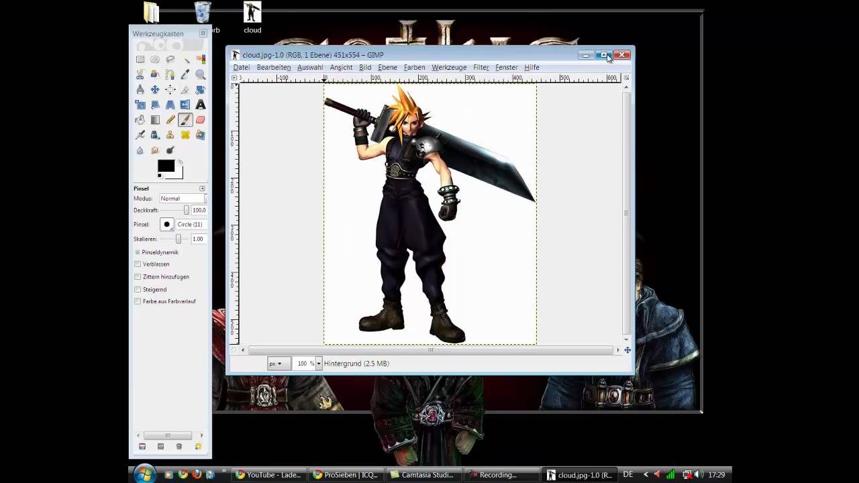Viewport: 859px width, 483px height.
Task: Select the Foreground Select tool
Action: 155,74
